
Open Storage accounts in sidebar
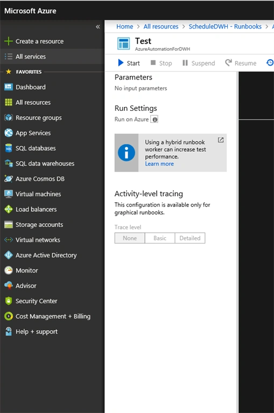pos(39,225)
